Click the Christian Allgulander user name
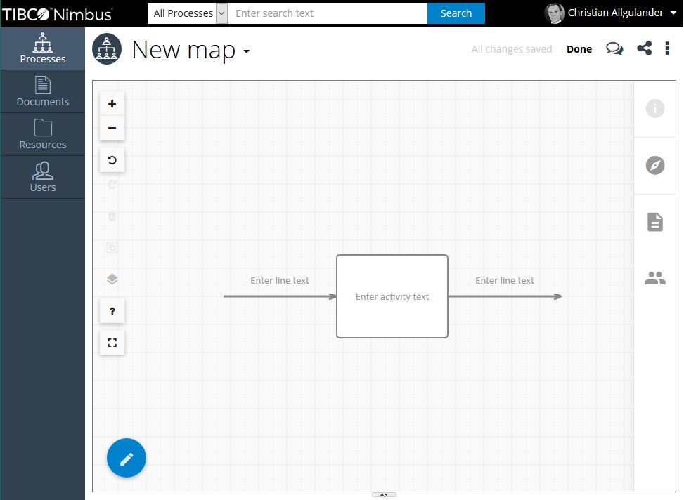The image size is (684, 500). tap(615, 13)
